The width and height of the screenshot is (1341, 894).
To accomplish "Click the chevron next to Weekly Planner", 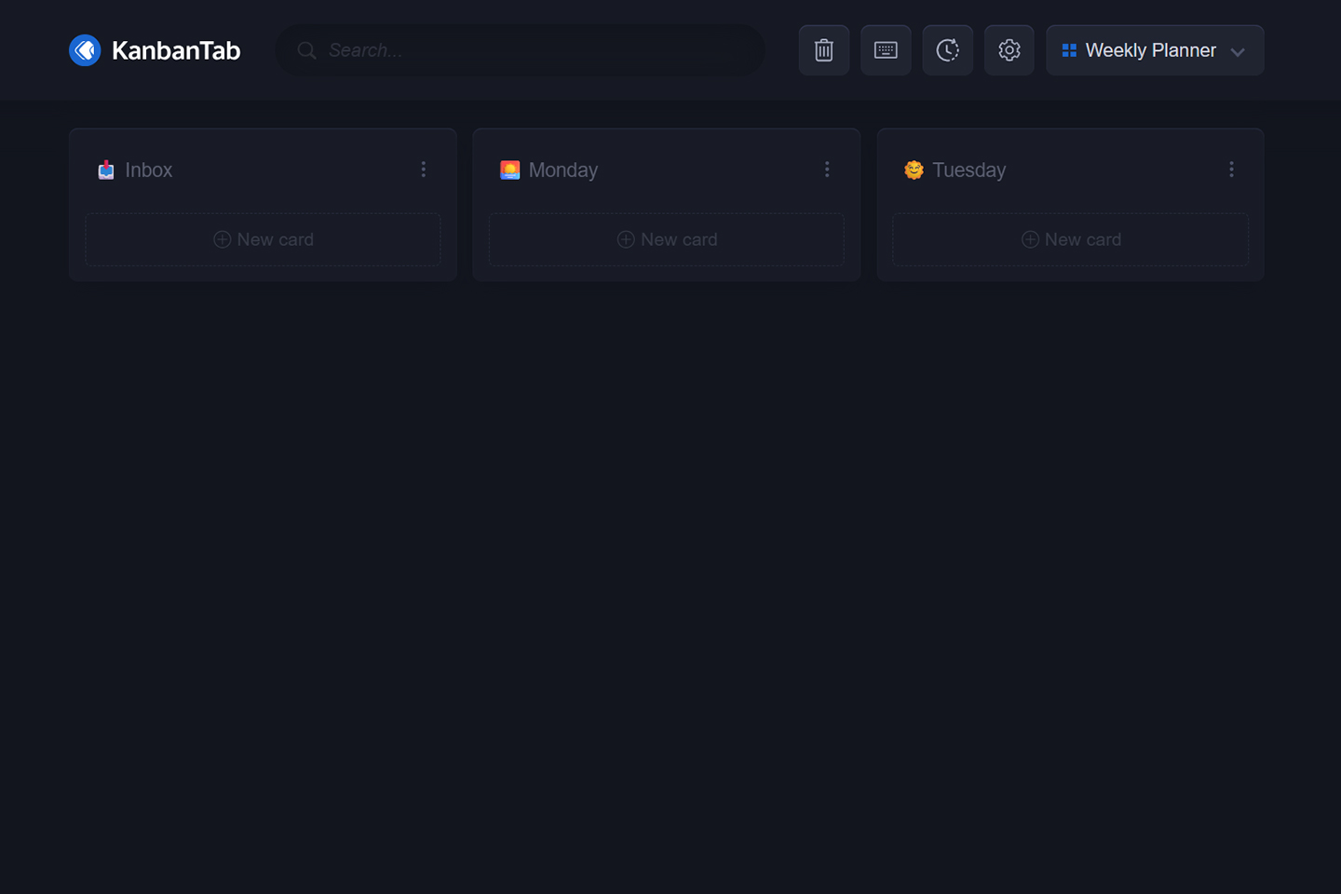I will (1239, 52).
